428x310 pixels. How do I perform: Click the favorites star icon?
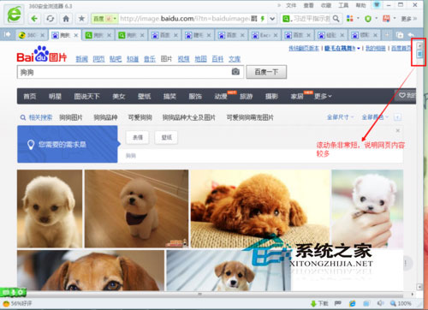(81, 19)
